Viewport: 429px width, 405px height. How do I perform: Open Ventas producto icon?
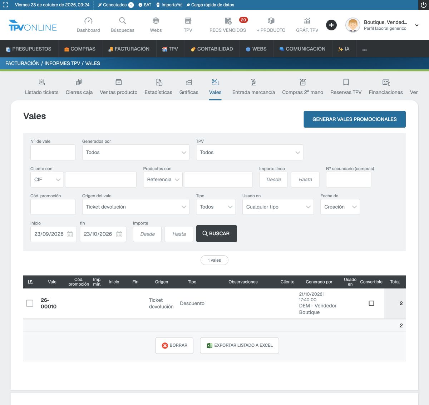pyautogui.click(x=119, y=82)
